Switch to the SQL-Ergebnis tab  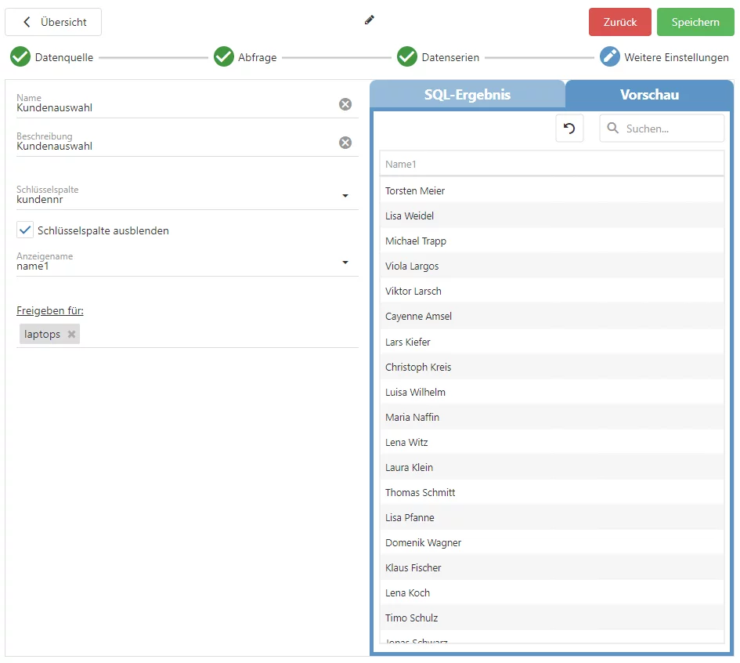(x=467, y=95)
